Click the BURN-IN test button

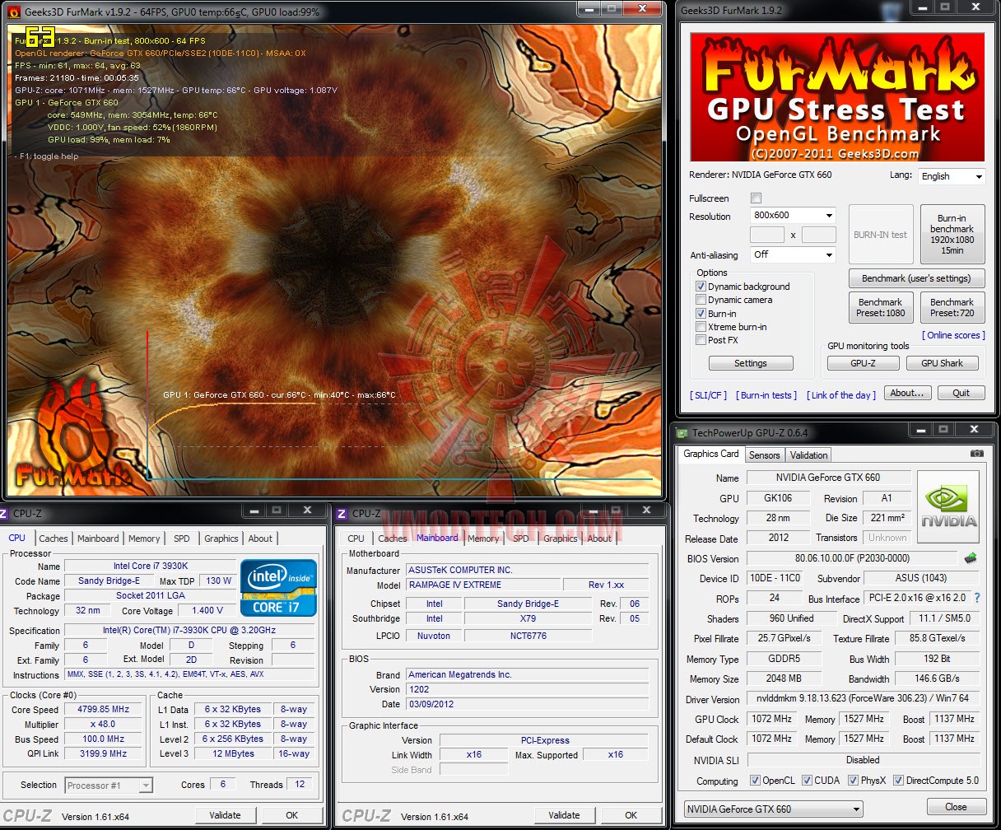tap(881, 235)
